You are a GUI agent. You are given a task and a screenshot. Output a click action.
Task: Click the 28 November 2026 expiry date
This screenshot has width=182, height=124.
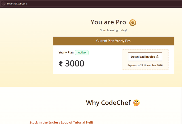151,65
